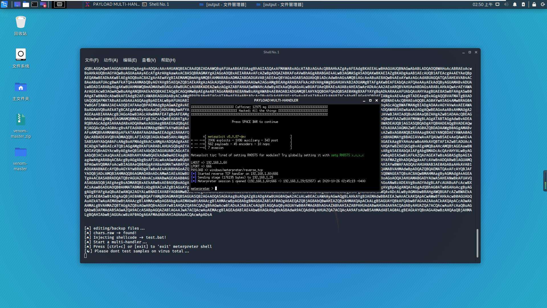The image size is (547, 308).
Task: Click 'editing/backup files' line in shell
Action: (x=115, y=228)
